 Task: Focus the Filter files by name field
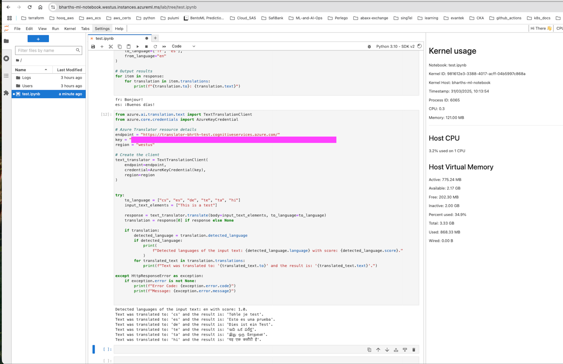[x=48, y=50]
